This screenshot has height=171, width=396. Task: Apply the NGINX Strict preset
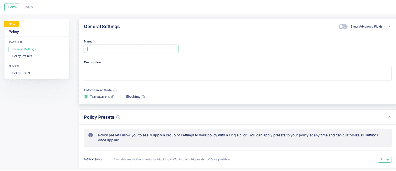pos(384,159)
